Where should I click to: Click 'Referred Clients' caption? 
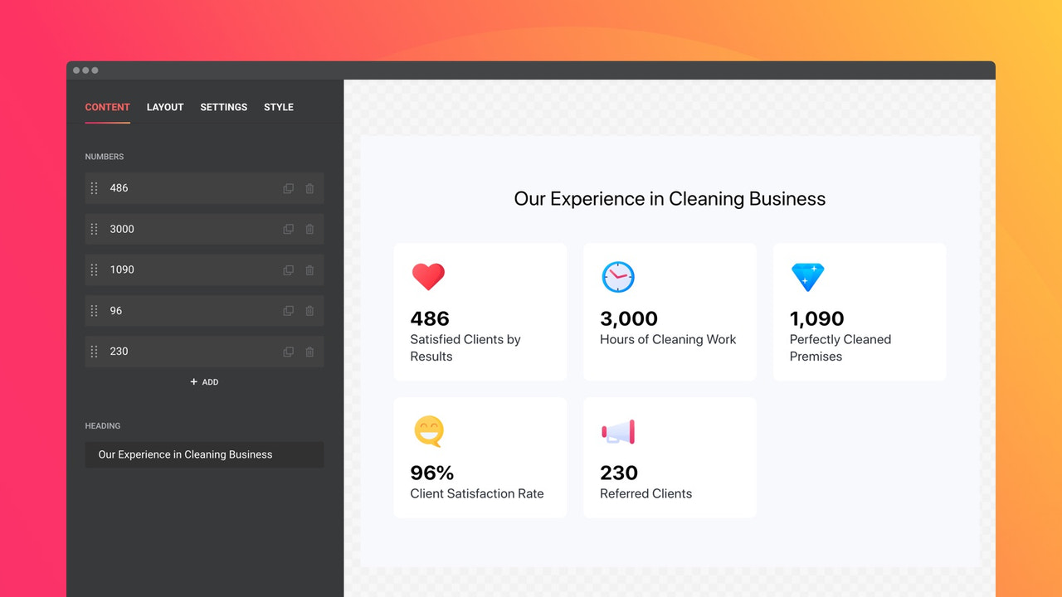click(646, 493)
